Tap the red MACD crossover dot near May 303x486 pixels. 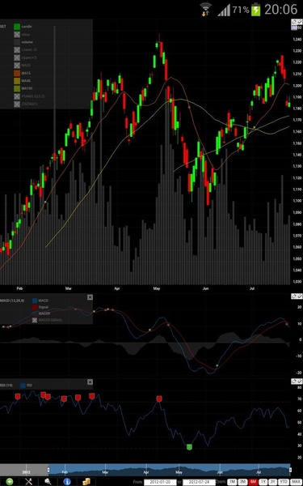(169, 325)
